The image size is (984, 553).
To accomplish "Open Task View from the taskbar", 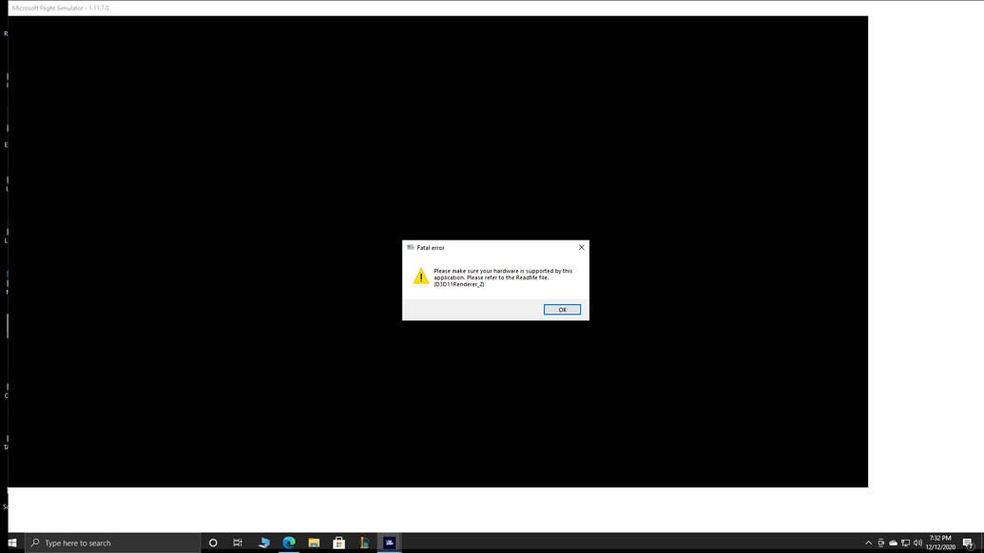I will pos(237,543).
